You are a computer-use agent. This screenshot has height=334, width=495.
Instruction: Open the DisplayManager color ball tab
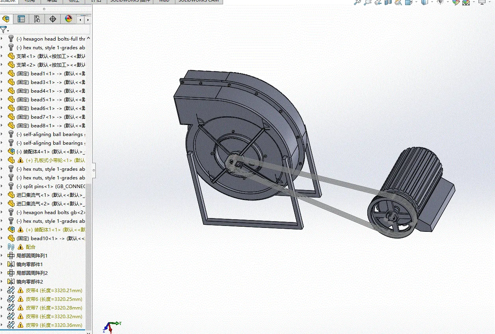69,19
